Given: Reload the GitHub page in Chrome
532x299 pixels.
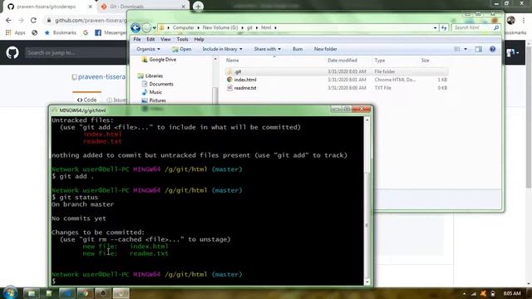Looking at the screenshot, I should click(33, 20).
